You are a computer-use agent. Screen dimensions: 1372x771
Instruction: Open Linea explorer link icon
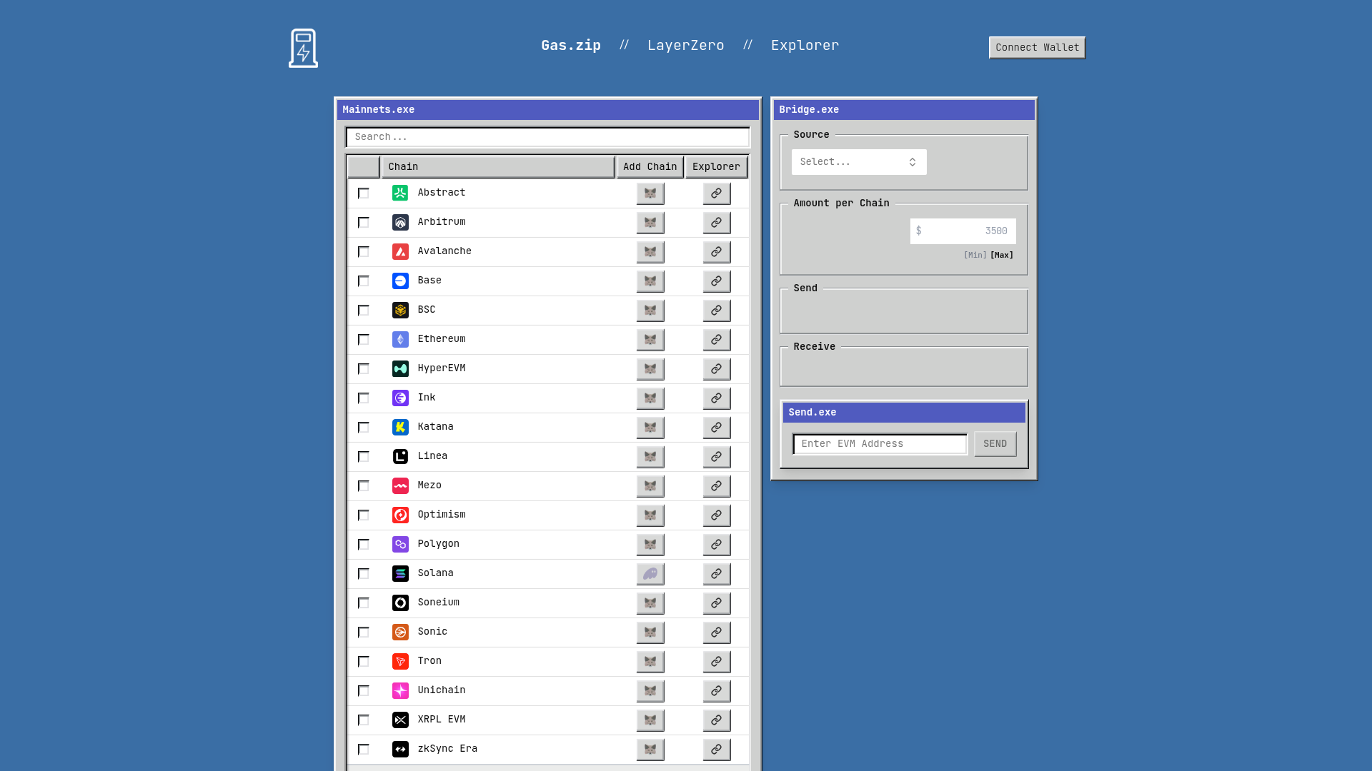(717, 457)
